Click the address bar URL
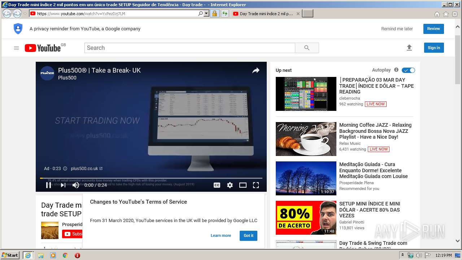 pyautogui.click(x=81, y=14)
